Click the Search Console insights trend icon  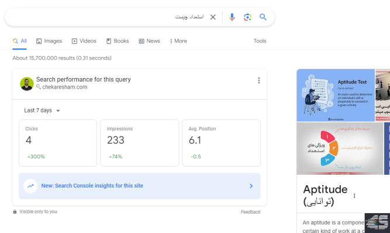(x=30, y=186)
